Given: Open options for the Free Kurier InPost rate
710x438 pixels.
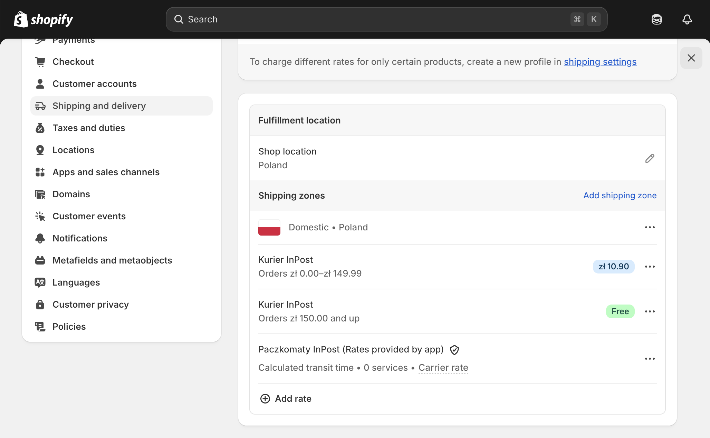Looking at the screenshot, I should [x=650, y=311].
